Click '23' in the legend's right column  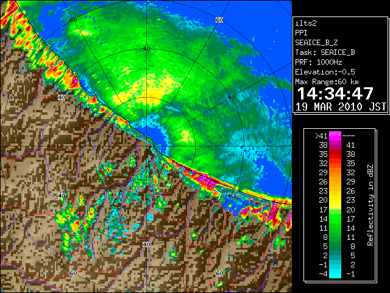350,200
